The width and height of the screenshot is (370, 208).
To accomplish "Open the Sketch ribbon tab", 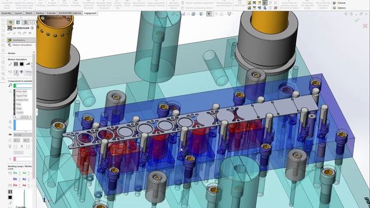I will 29,13.
